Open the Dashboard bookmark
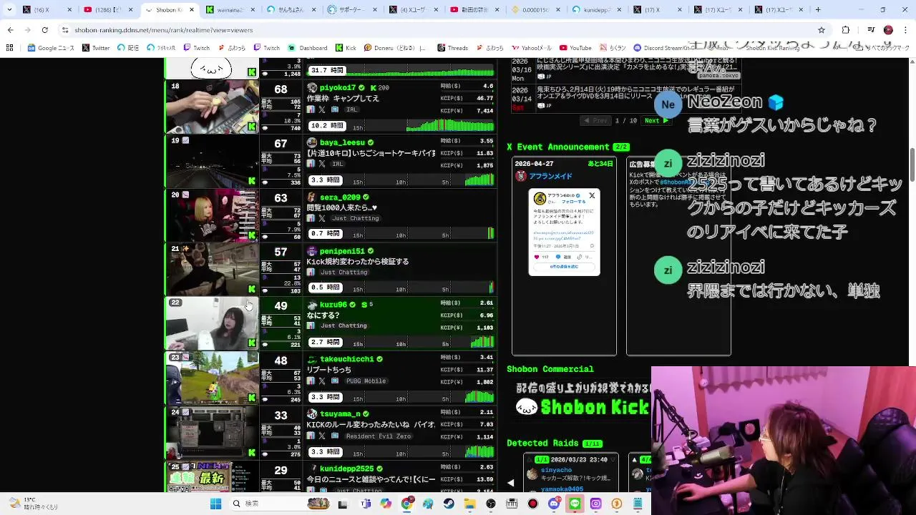 pyautogui.click(x=308, y=48)
